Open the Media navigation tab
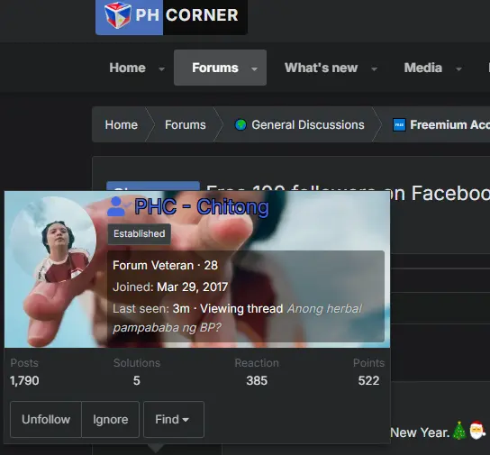This screenshot has width=490, height=455. [x=423, y=68]
